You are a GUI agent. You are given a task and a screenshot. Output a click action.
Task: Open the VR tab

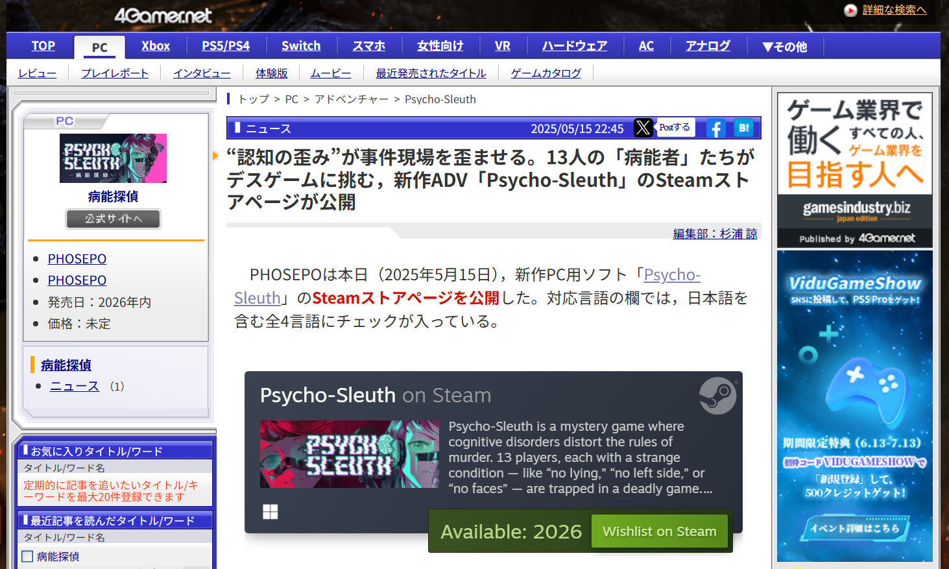click(503, 46)
